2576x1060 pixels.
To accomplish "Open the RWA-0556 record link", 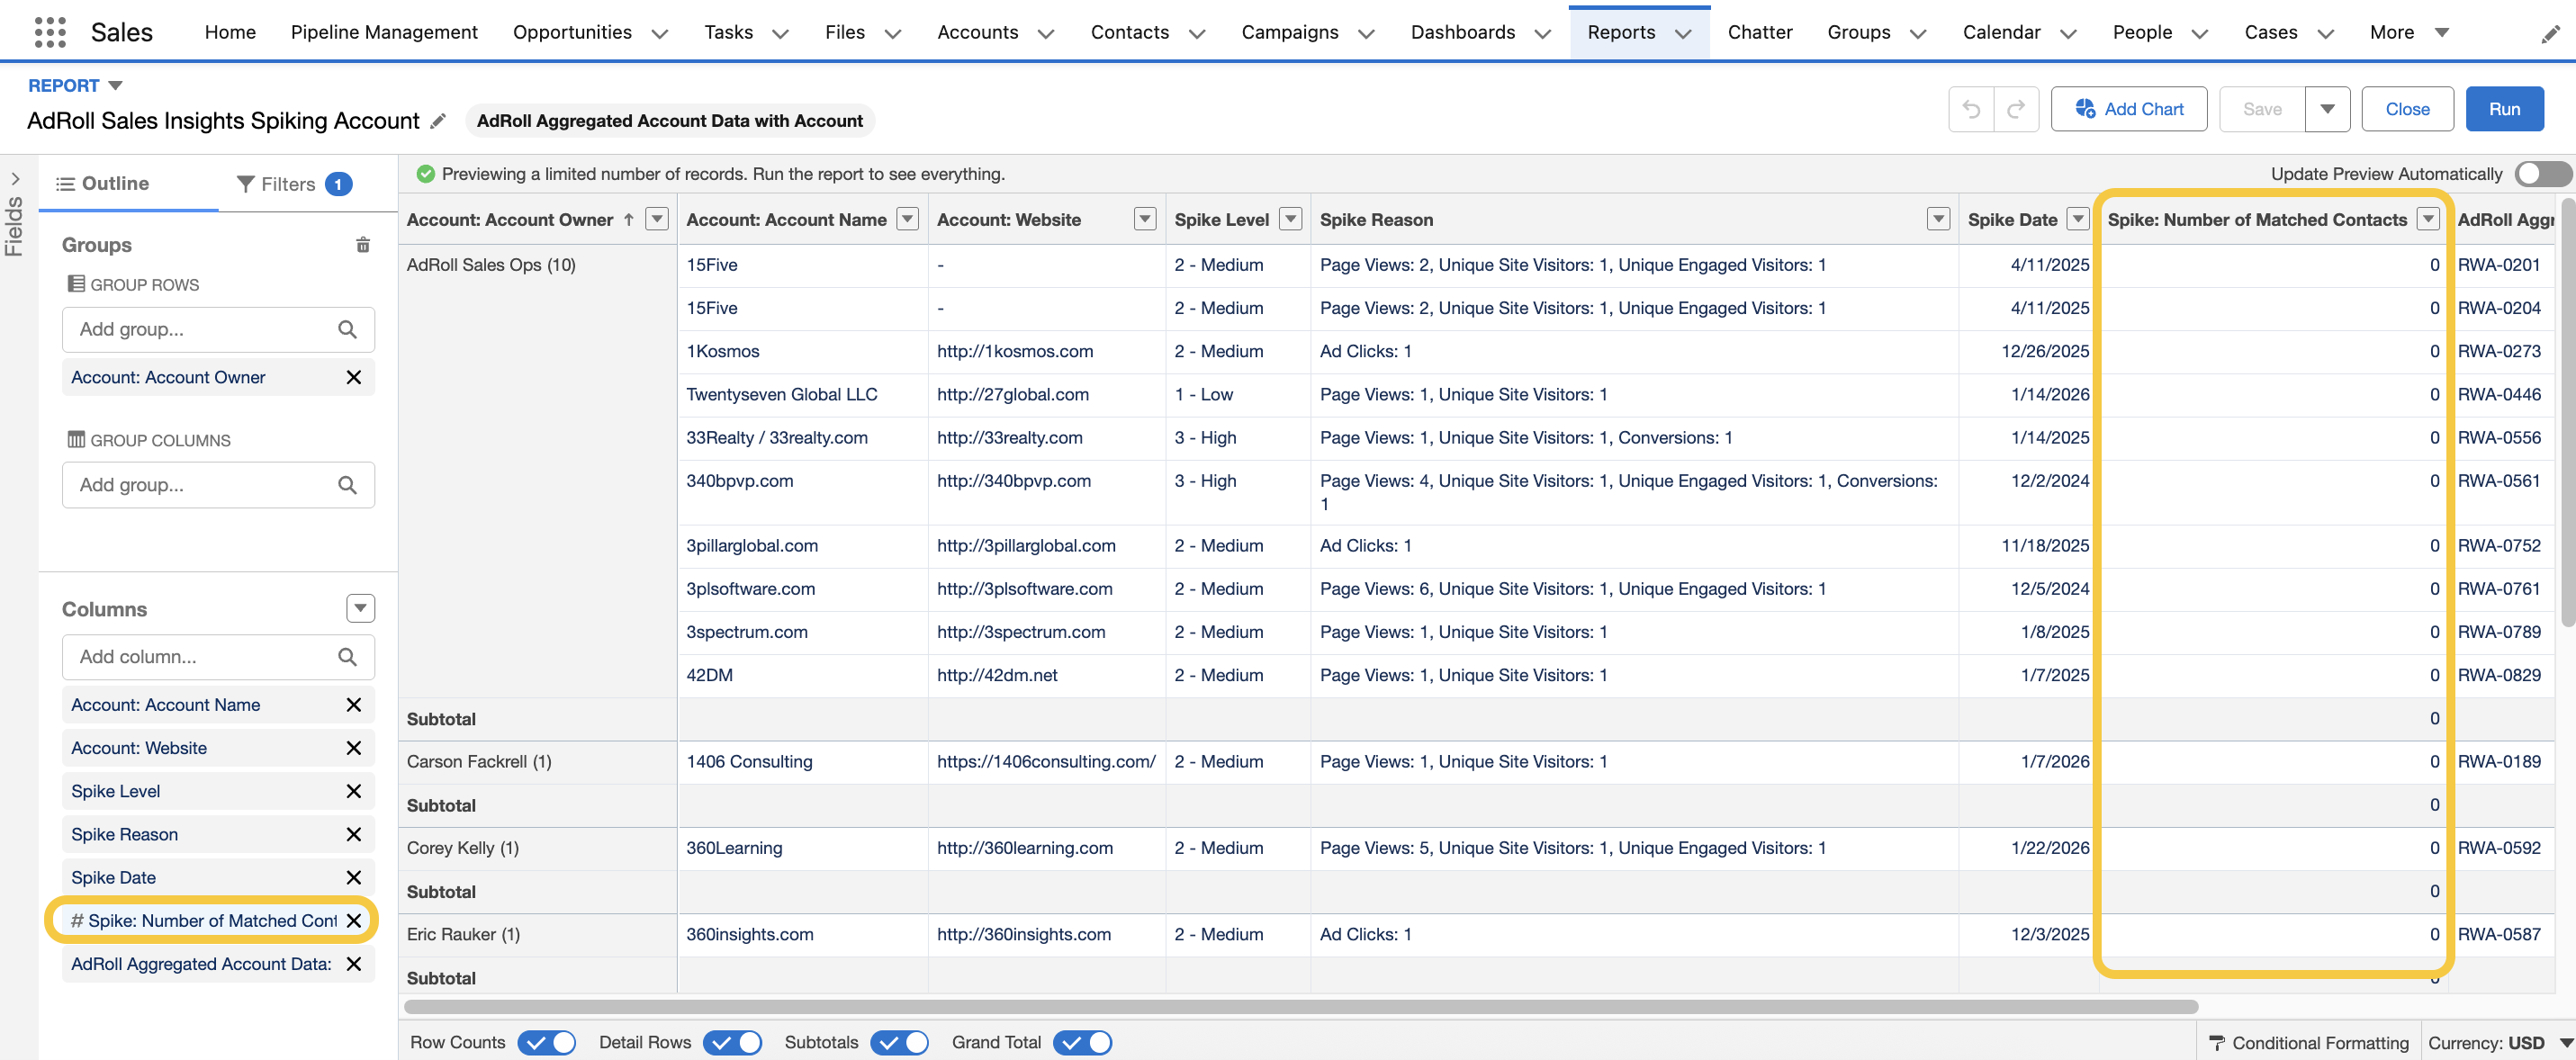I will pyautogui.click(x=2498, y=437).
